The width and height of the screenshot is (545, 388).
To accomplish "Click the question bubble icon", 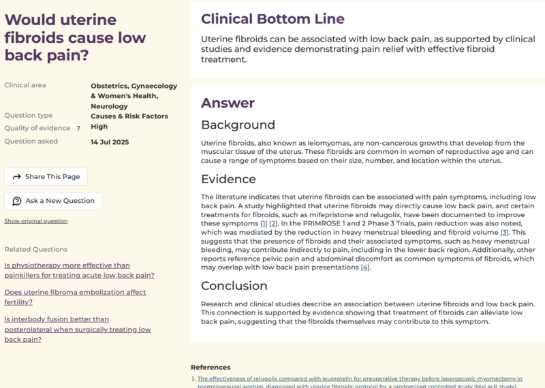I will 17,201.
